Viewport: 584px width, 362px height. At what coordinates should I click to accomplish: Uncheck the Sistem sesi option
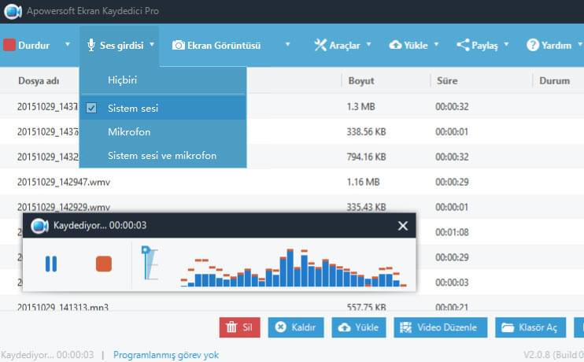[x=92, y=108]
